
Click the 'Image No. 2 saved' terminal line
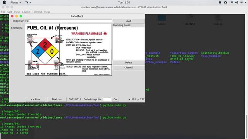(14, 133)
